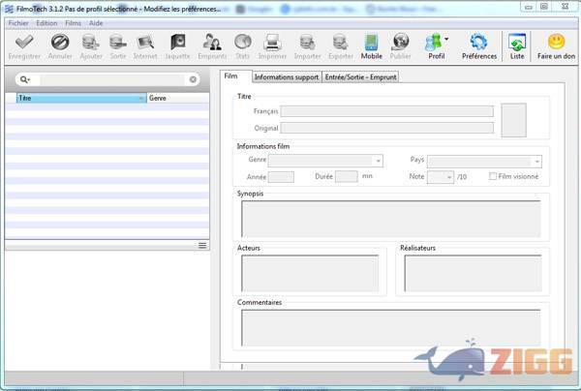Click the Enregistrer checkmark icon
581x391 pixels.
[x=23, y=43]
